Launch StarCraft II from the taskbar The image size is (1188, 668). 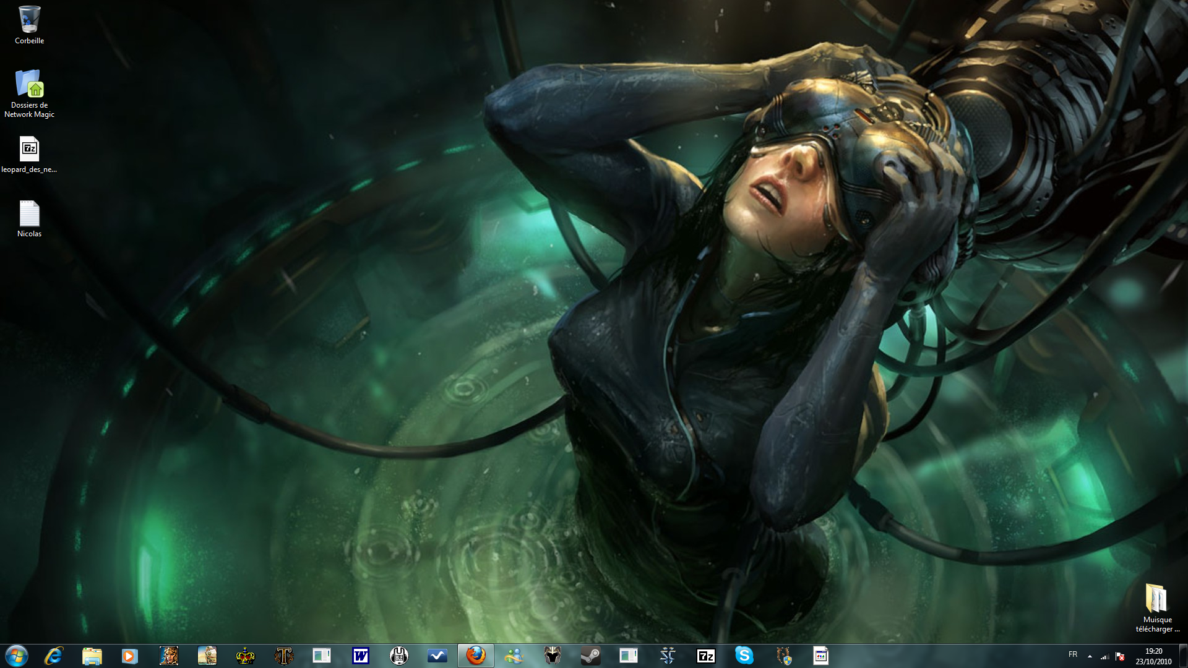click(x=668, y=656)
